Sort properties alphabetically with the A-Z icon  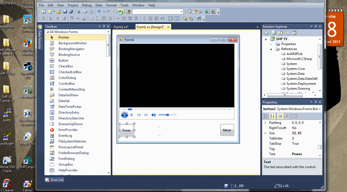coord(272,116)
